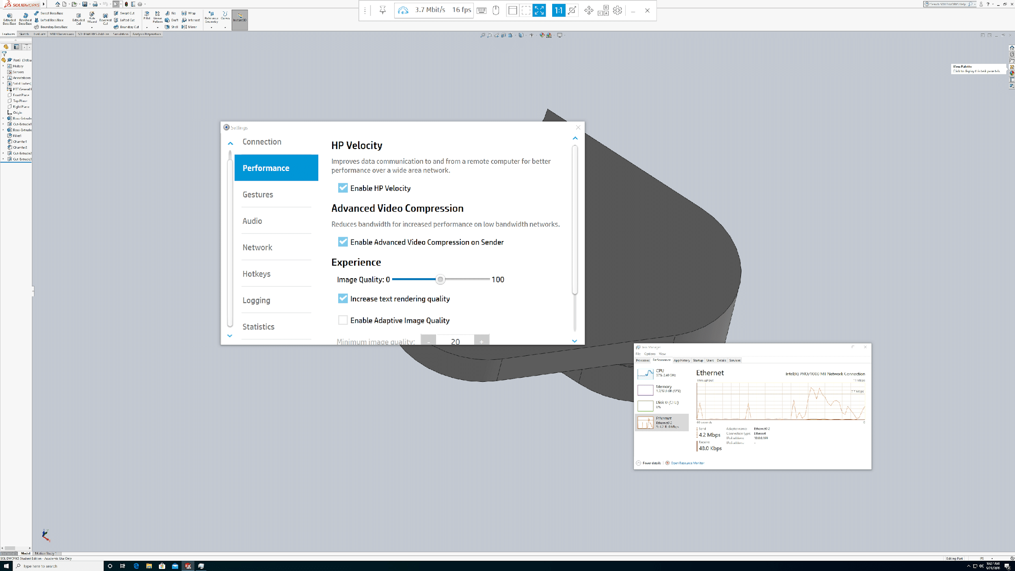
Task: Open the Hotkeys settings section
Action: click(x=256, y=274)
